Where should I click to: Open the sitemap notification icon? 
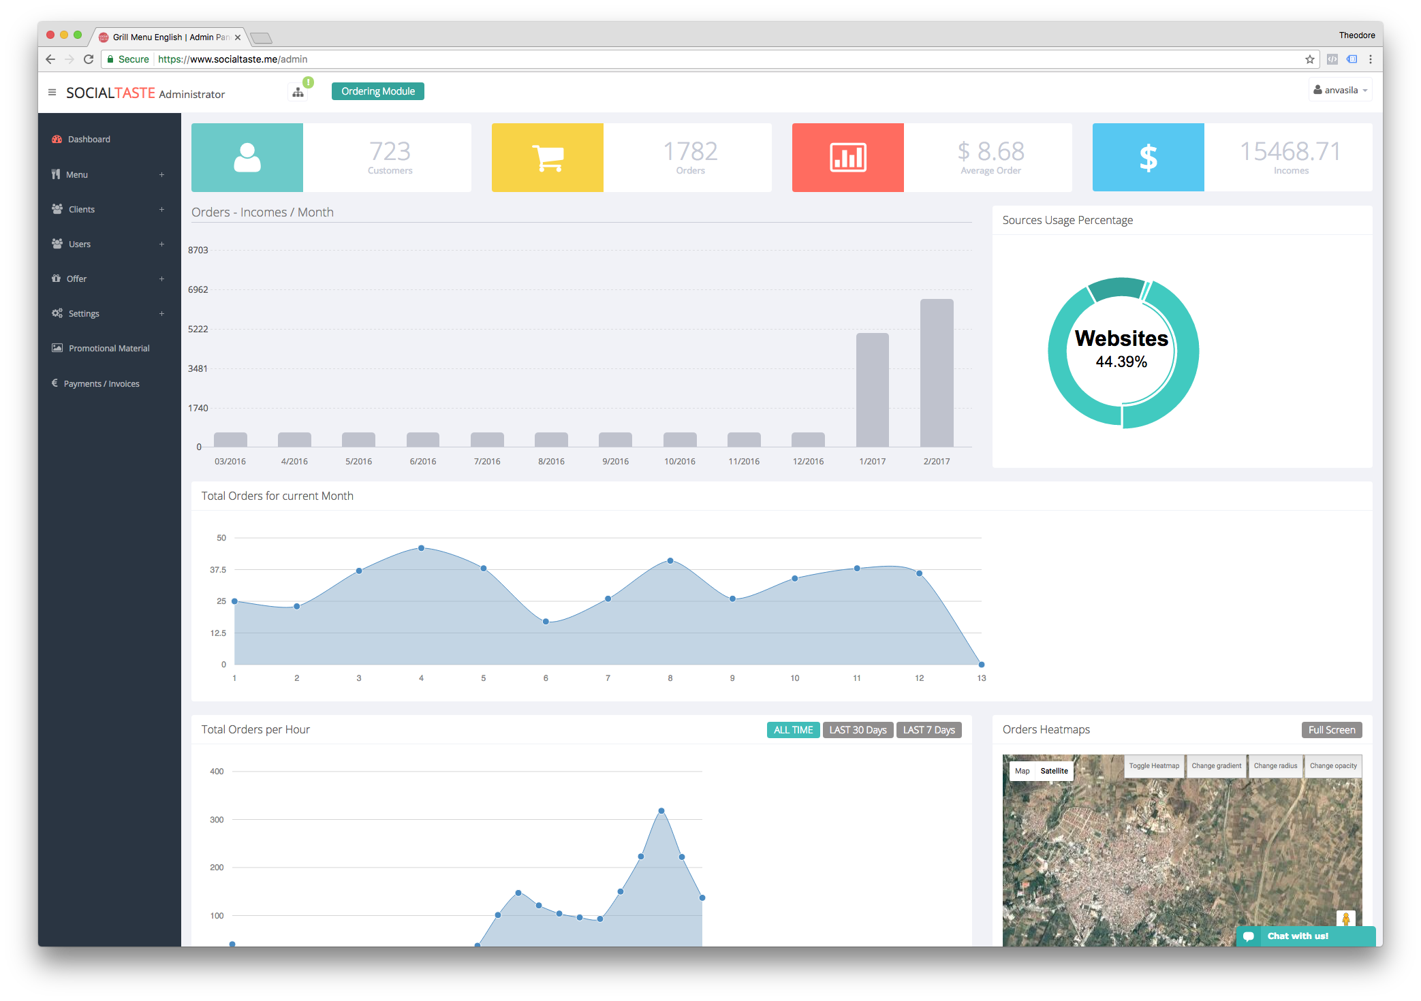298,92
